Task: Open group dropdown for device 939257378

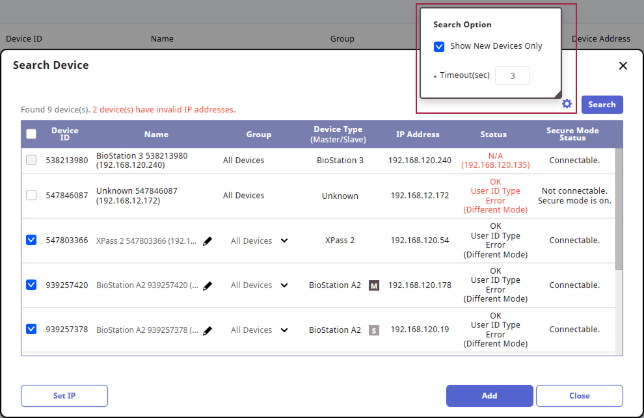Action: tap(284, 330)
